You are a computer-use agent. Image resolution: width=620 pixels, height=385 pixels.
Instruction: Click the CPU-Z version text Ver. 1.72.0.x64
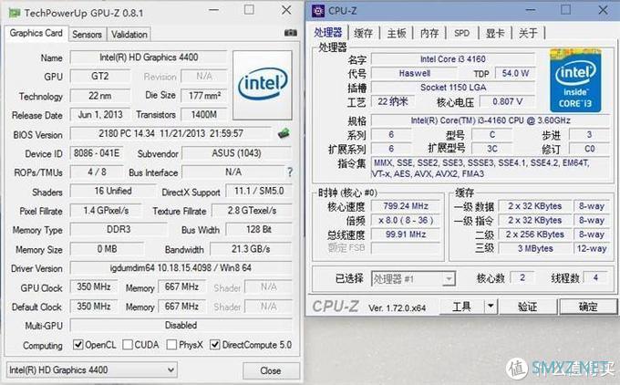[397, 307]
